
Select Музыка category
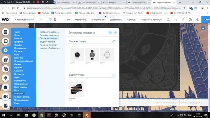click(18, 68)
